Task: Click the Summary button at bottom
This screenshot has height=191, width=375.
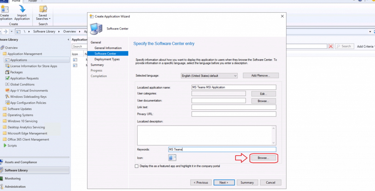Action: [x=247, y=182]
